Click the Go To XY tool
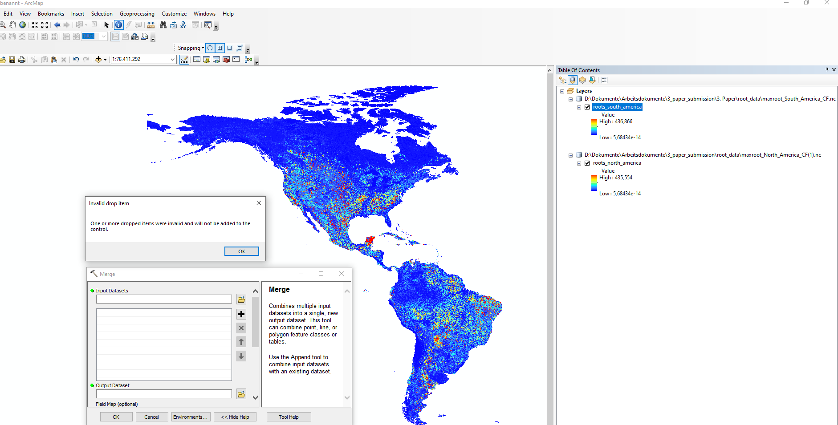This screenshot has width=838, height=425. pos(183,25)
